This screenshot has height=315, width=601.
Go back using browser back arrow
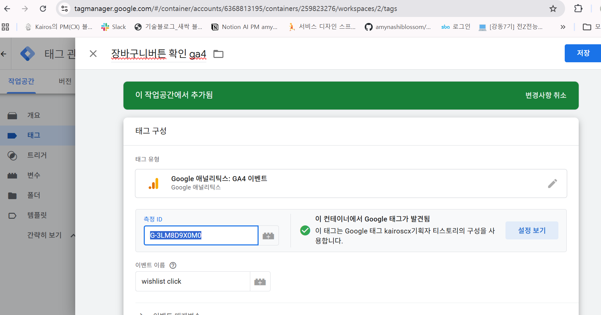coord(7,9)
